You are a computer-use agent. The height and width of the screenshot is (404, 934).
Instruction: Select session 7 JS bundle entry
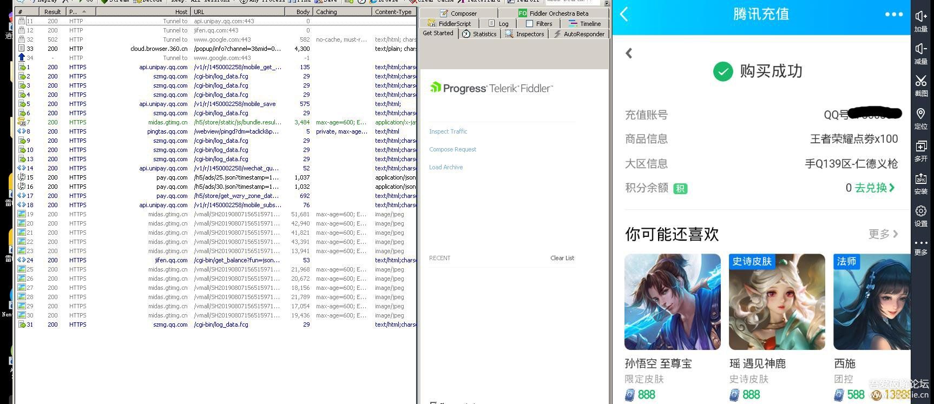(216, 122)
